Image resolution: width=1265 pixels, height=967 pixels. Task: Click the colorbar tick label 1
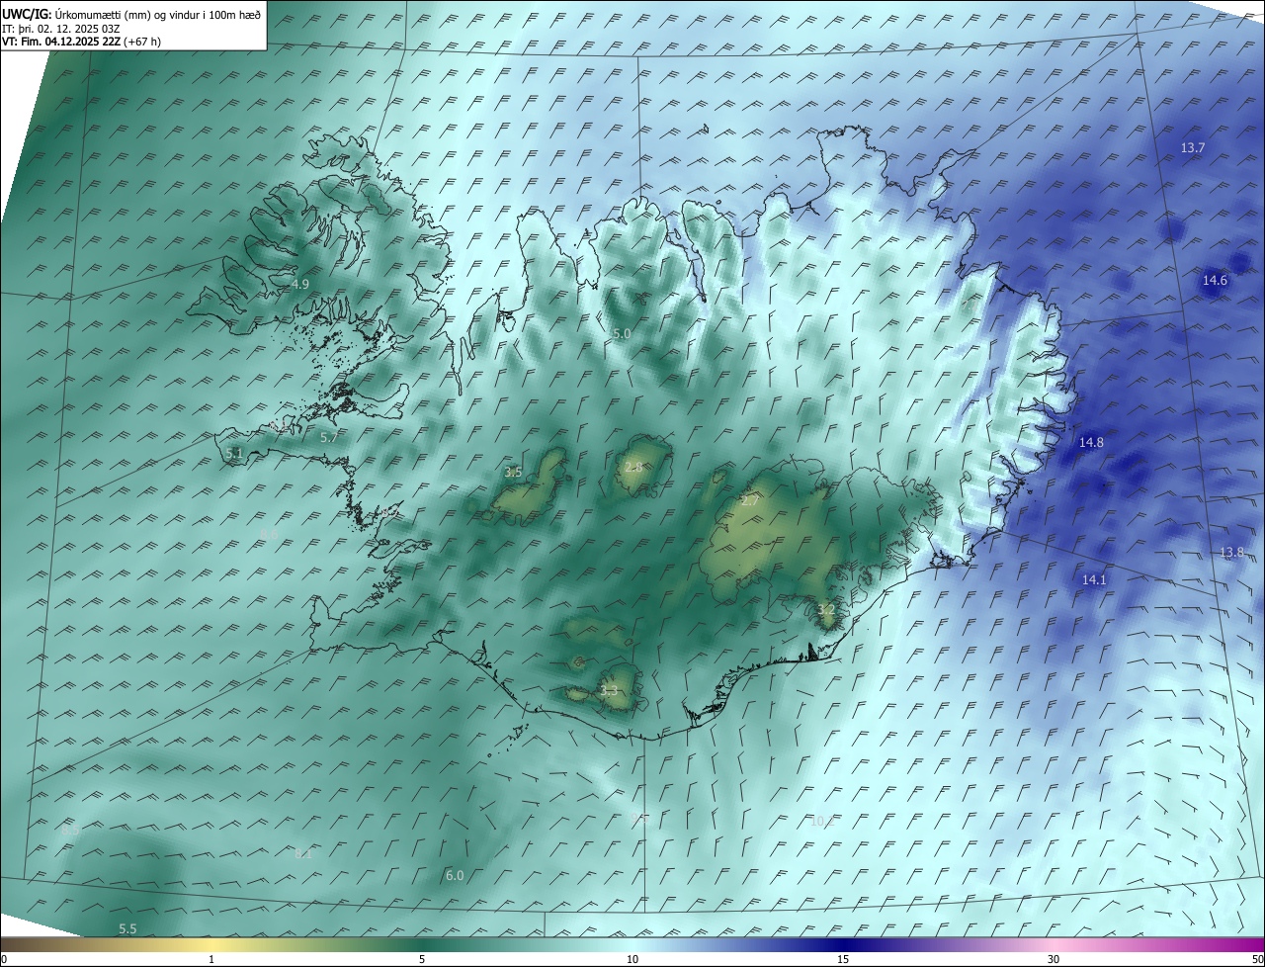[211, 959]
